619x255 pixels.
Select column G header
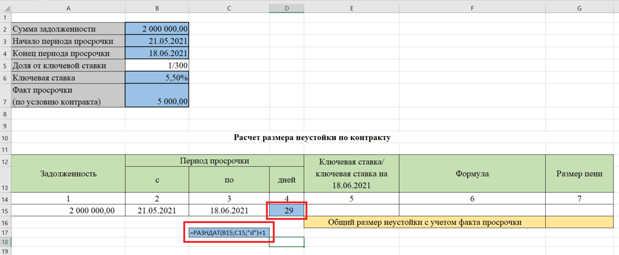tap(580, 9)
